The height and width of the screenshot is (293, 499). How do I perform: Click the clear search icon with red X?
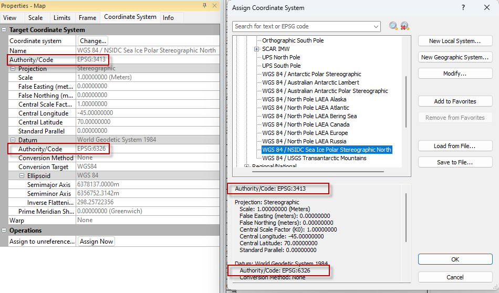(x=404, y=26)
